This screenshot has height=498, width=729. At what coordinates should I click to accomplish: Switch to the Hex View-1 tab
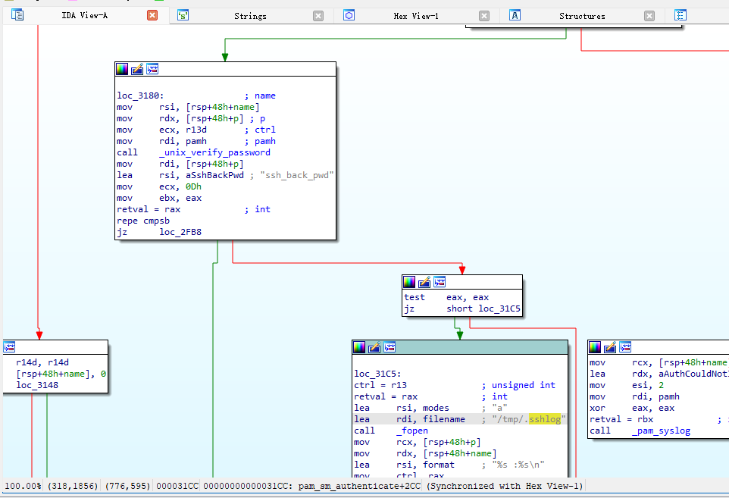415,16
